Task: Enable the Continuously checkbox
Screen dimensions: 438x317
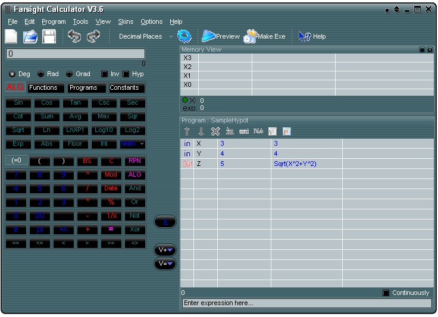Action: tap(406, 293)
